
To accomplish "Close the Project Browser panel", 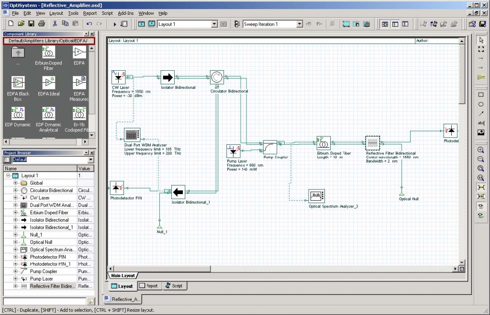I will point(92,152).
